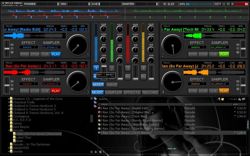Click the MASTER volume slider
The image size is (250, 156).
(146, 4)
